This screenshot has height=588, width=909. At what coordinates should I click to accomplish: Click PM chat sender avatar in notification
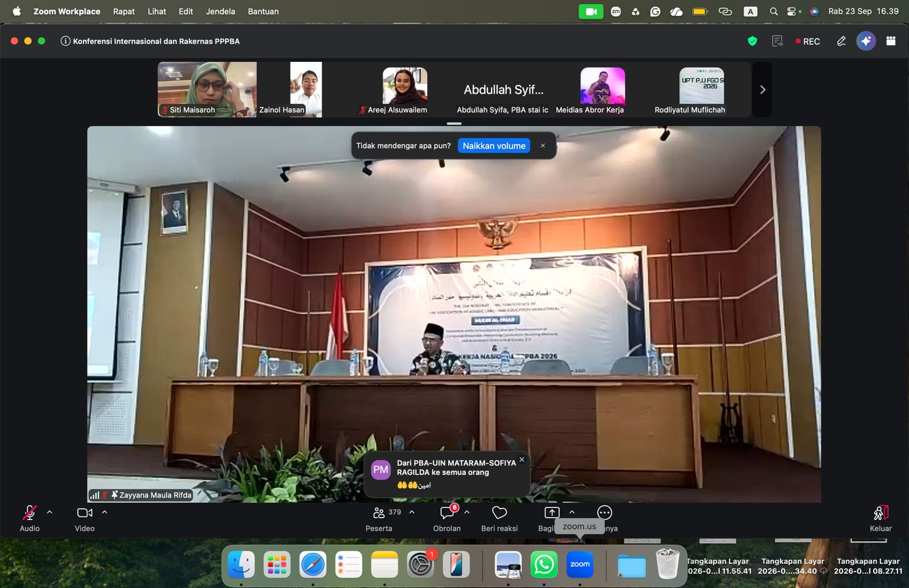click(x=381, y=470)
